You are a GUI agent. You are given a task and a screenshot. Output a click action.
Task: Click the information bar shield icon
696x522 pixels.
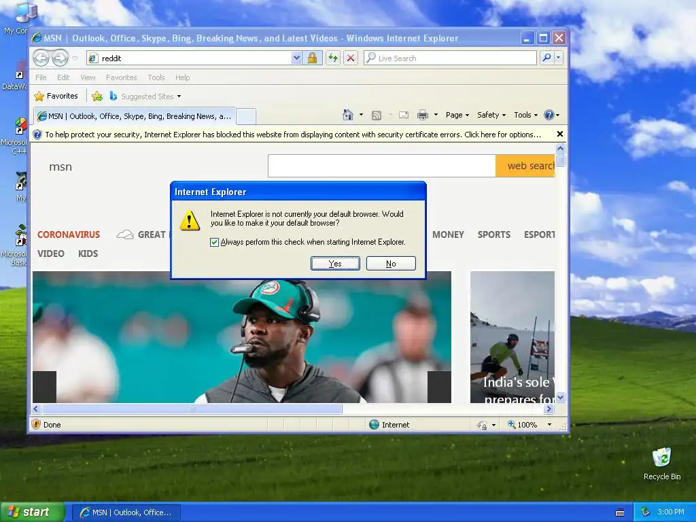coord(38,135)
